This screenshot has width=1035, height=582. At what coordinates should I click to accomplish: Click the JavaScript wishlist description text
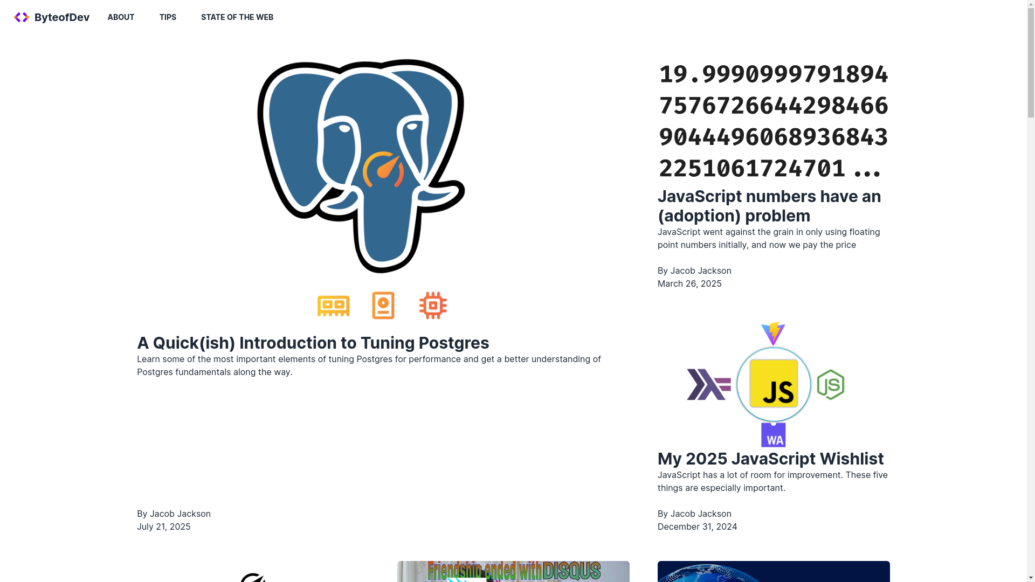[772, 481]
